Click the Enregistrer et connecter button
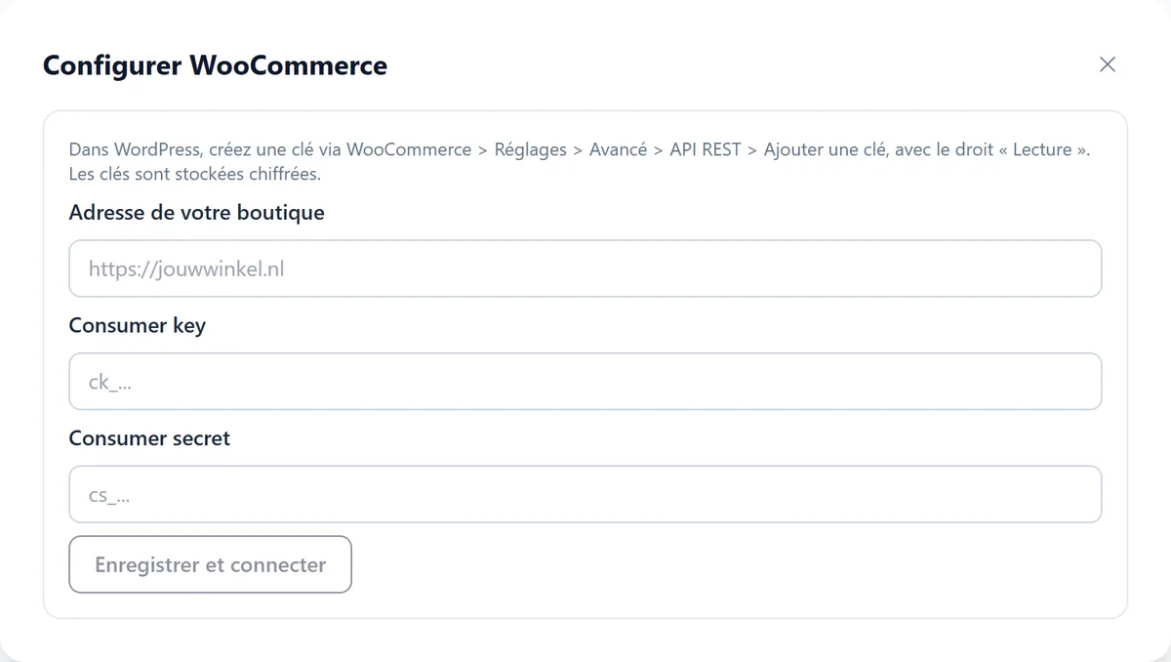 (210, 564)
